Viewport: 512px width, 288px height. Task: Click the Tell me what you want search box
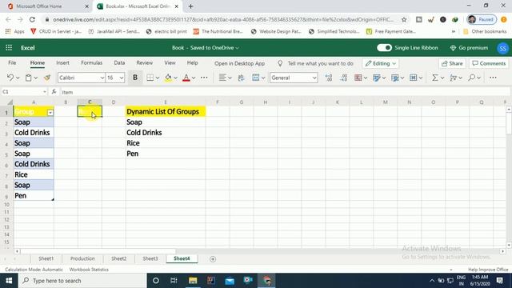(x=315, y=64)
